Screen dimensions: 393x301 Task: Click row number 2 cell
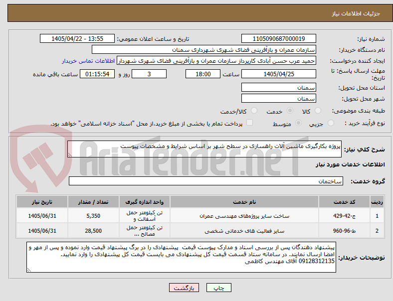pos(377,231)
